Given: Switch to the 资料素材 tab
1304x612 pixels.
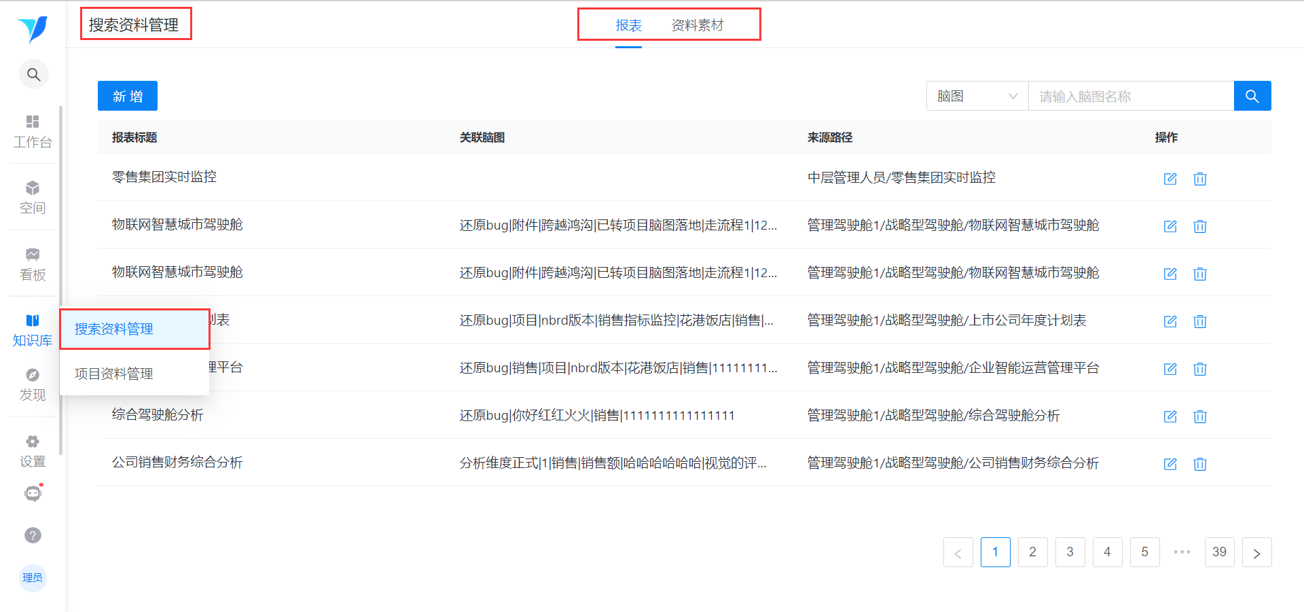Looking at the screenshot, I should [x=698, y=26].
